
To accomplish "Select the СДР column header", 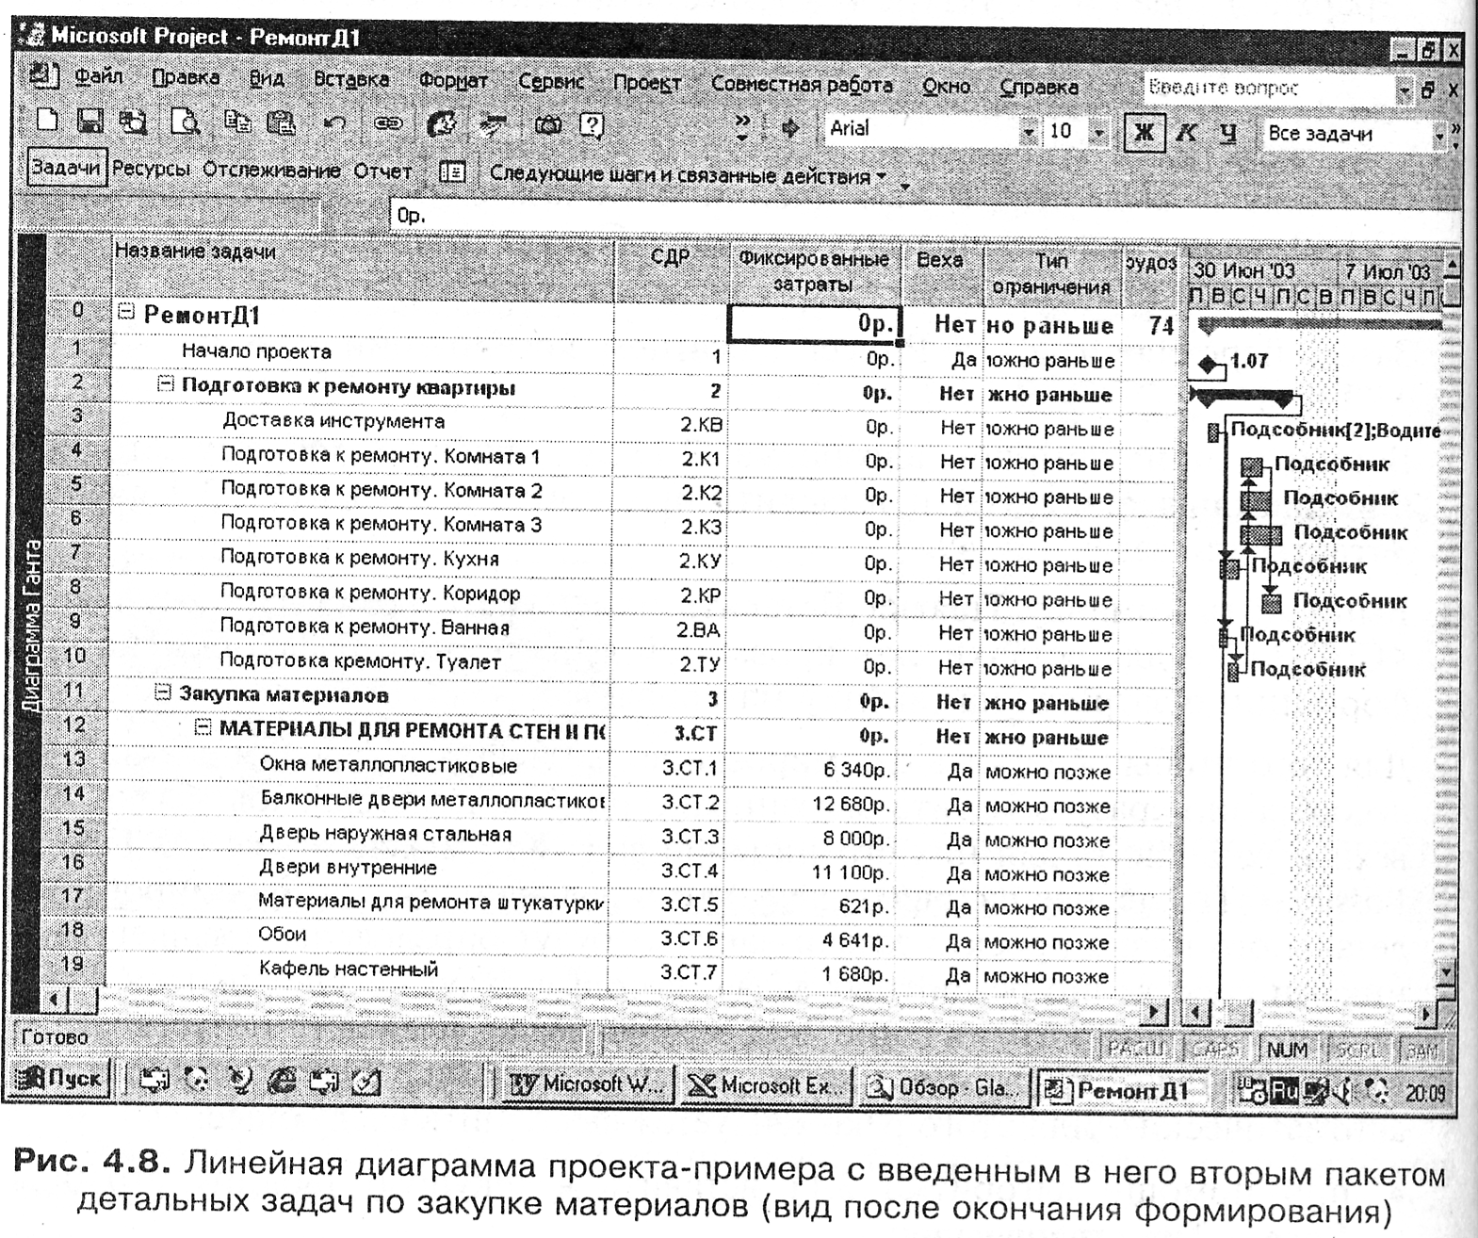I will [x=672, y=270].
